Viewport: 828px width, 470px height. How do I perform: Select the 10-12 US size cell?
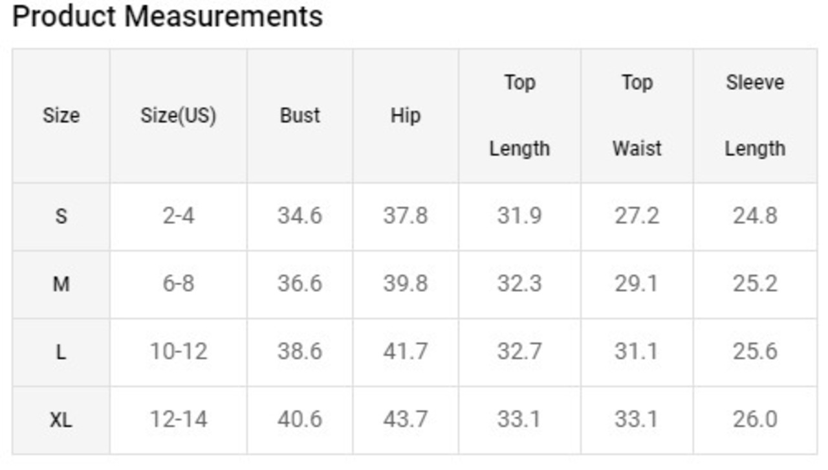[179, 352]
